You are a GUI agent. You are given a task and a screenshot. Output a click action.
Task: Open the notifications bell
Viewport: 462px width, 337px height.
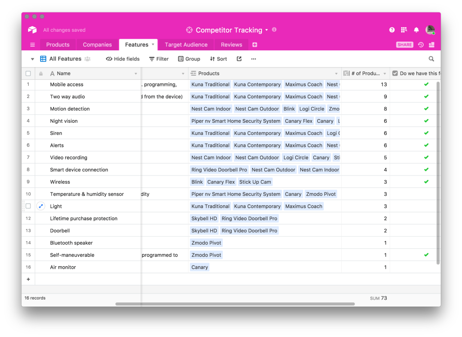pos(416,30)
